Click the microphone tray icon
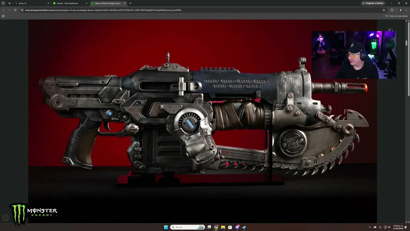Image resolution: width=410 pixels, height=231 pixels. click(380, 227)
